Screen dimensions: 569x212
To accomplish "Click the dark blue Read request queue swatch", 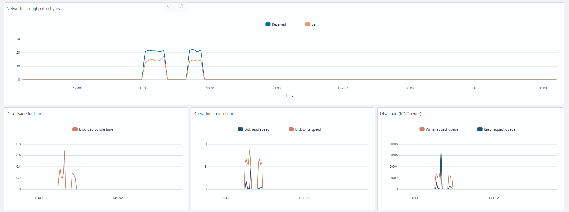I will pos(480,129).
